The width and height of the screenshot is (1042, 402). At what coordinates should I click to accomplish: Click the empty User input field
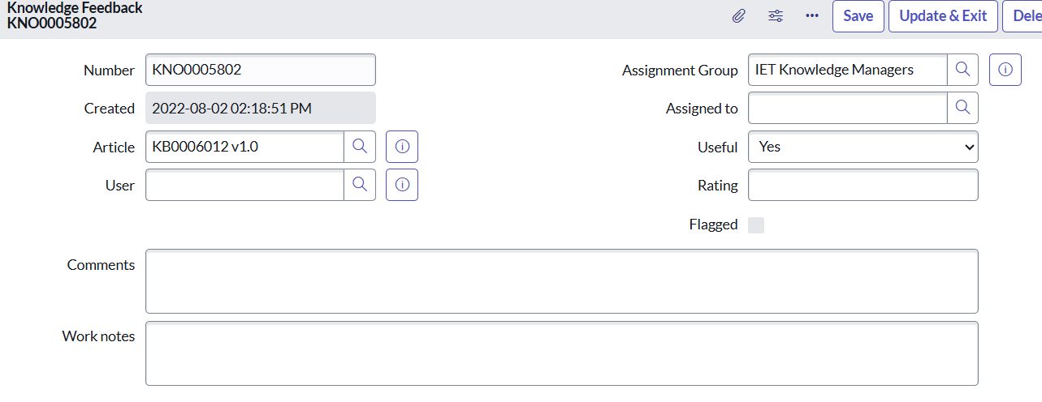[x=244, y=185]
